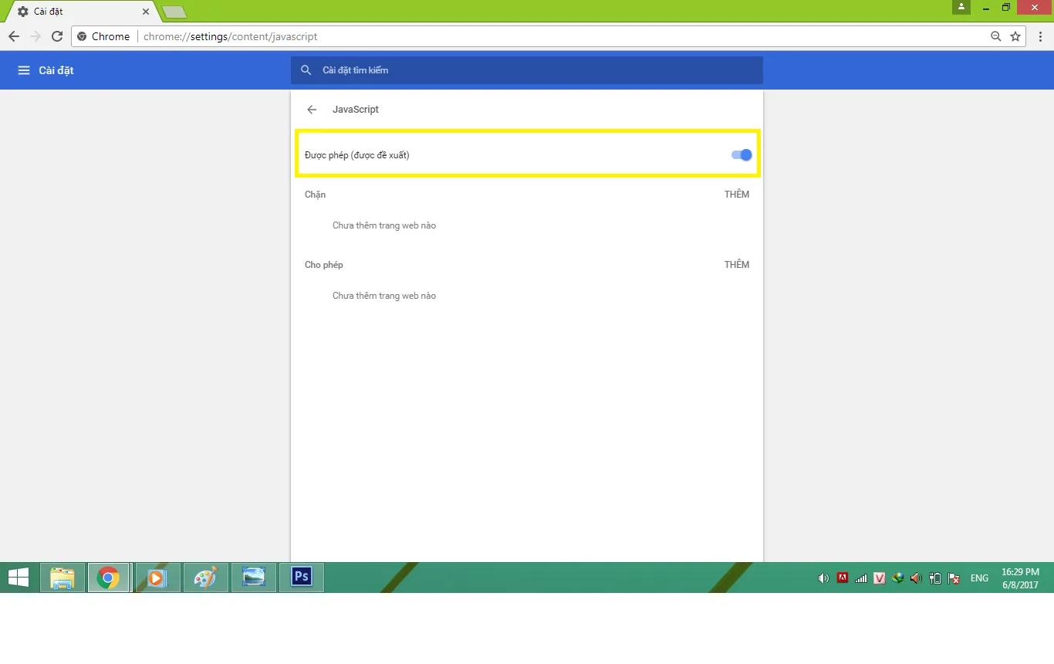
Task: Click the magnifier icon in the address bar
Action: click(x=996, y=36)
